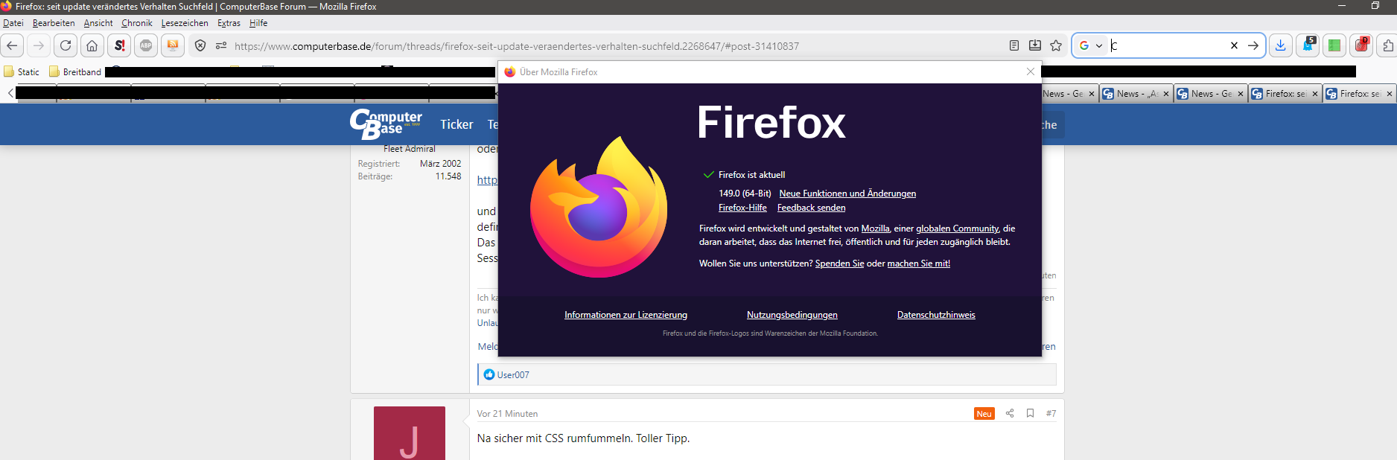Click the Feedback senden link
Viewport: 1397px width, 460px height.
(x=812, y=208)
